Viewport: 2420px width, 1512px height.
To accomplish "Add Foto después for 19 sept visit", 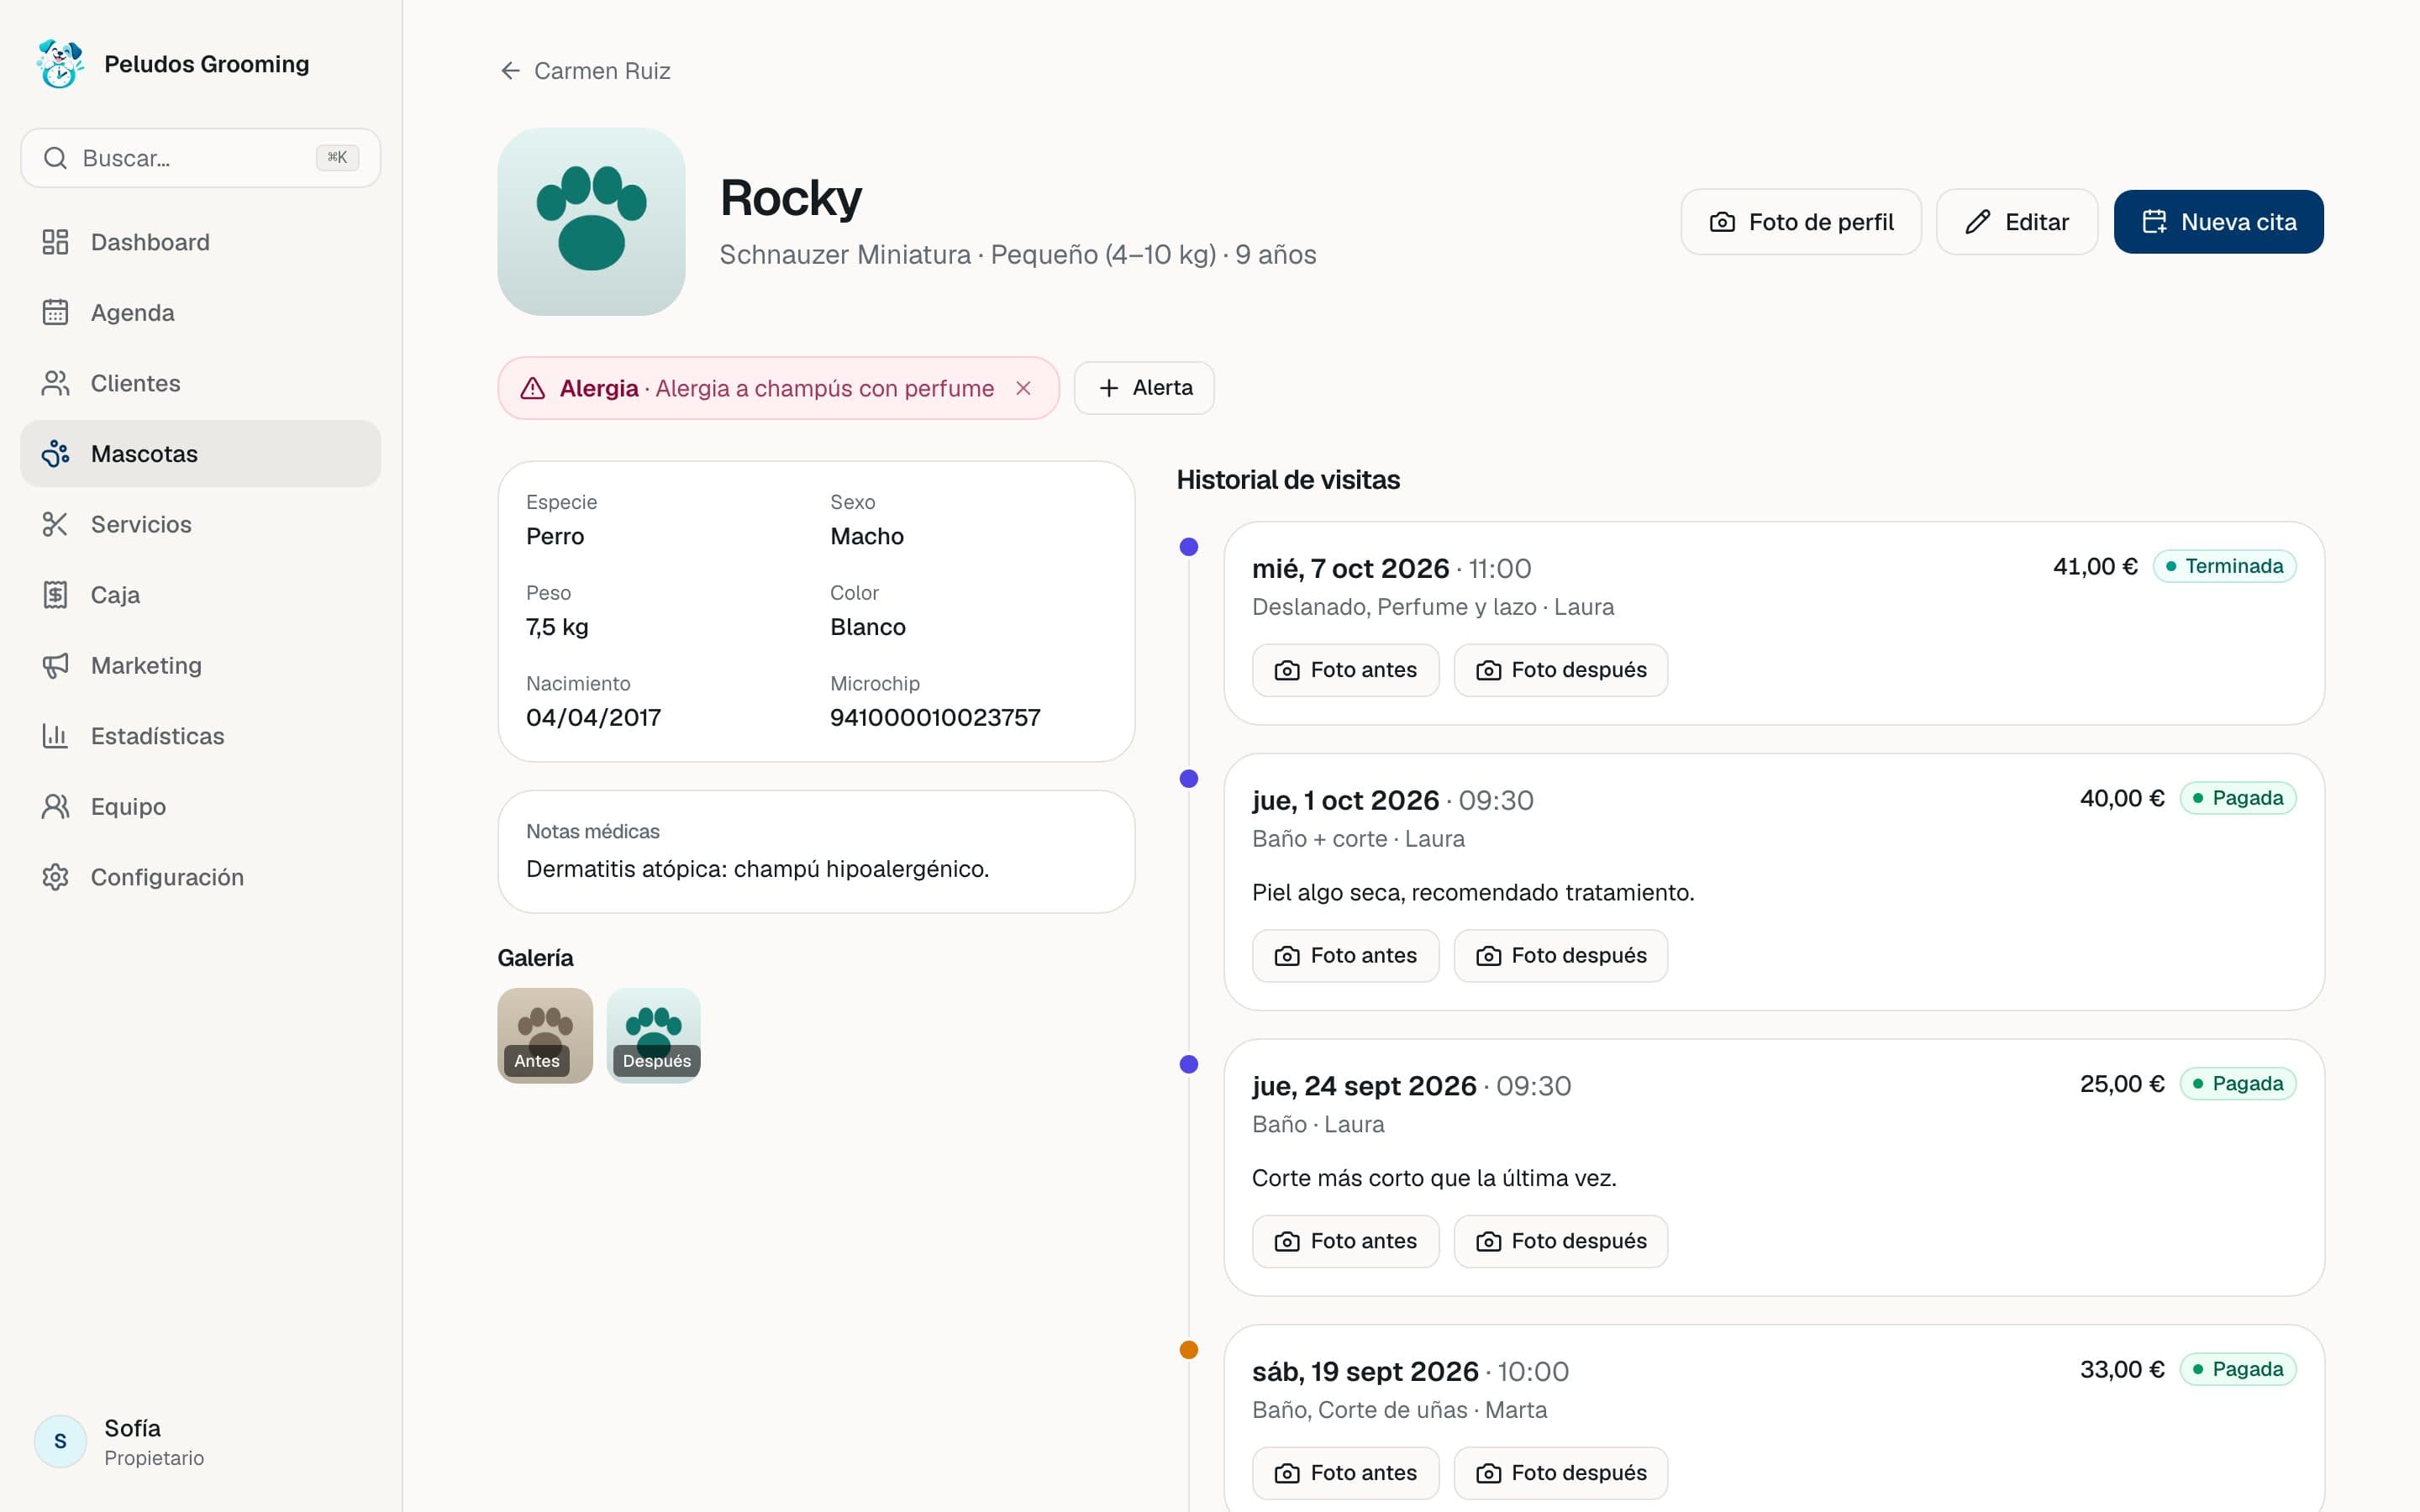I will pos(1560,1473).
